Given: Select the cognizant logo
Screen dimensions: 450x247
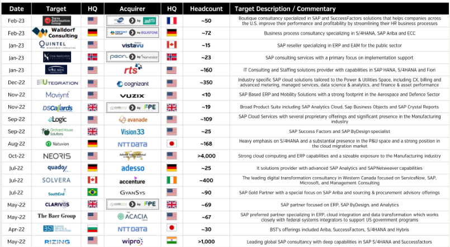Looking at the screenshot, I should click(x=132, y=84).
